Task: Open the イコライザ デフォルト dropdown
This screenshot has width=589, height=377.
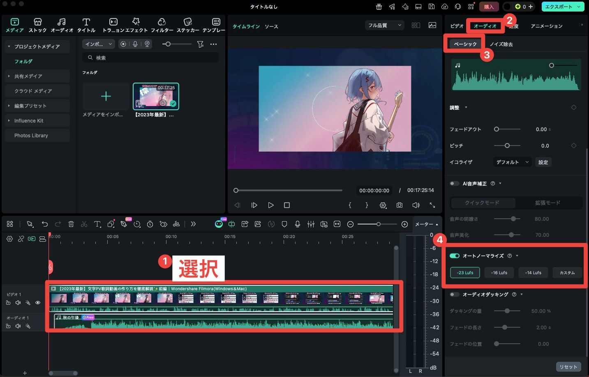Action: click(513, 162)
